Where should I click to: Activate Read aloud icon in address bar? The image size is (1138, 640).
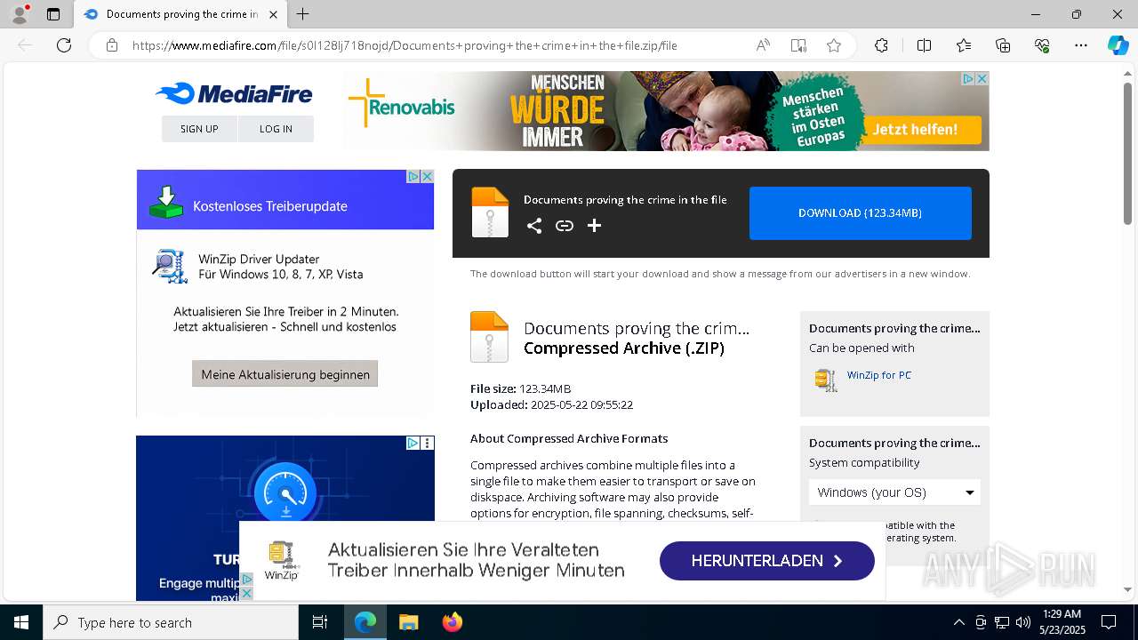(x=763, y=45)
